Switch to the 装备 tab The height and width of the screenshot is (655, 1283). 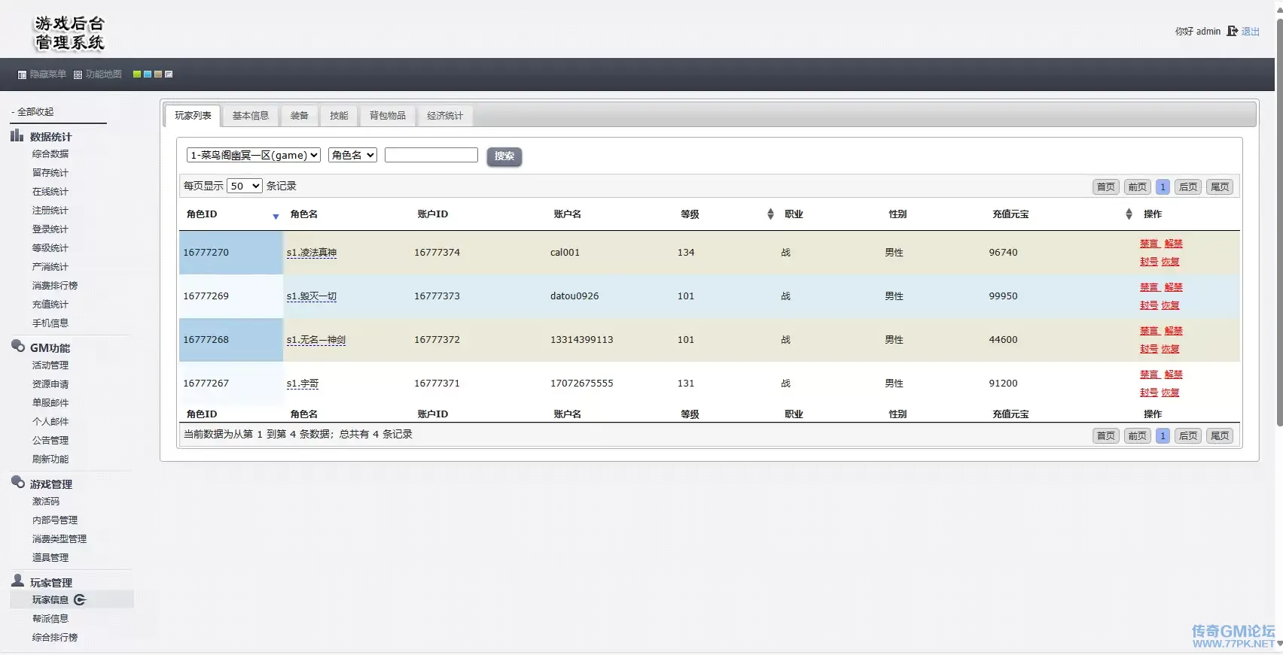click(x=300, y=116)
